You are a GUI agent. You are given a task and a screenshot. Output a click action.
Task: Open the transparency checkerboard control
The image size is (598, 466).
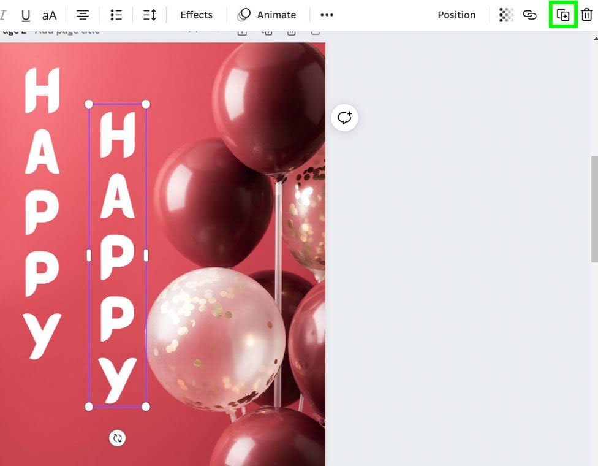pyautogui.click(x=506, y=15)
